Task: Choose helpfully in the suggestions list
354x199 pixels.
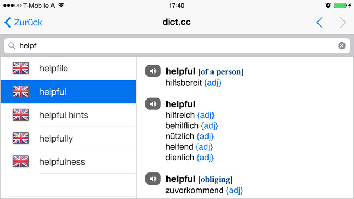Action: tap(68, 138)
